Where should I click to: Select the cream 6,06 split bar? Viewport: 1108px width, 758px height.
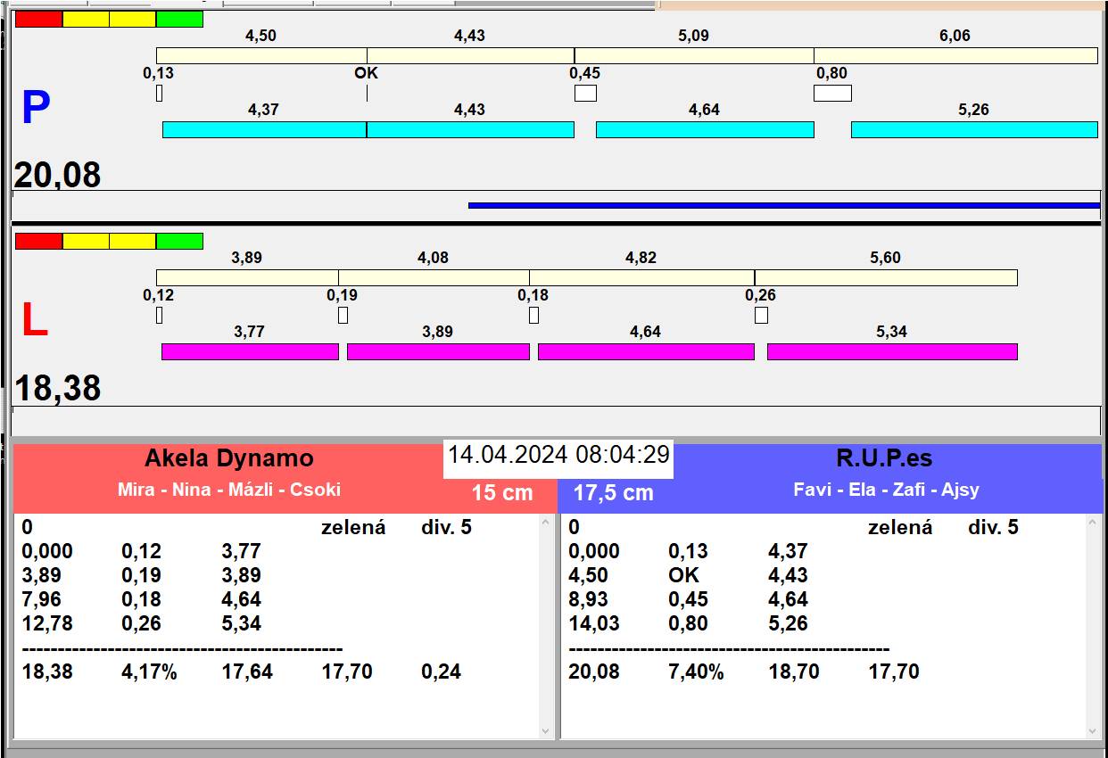point(955,55)
